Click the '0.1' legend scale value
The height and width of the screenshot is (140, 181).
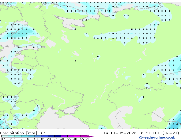point(3,139)
